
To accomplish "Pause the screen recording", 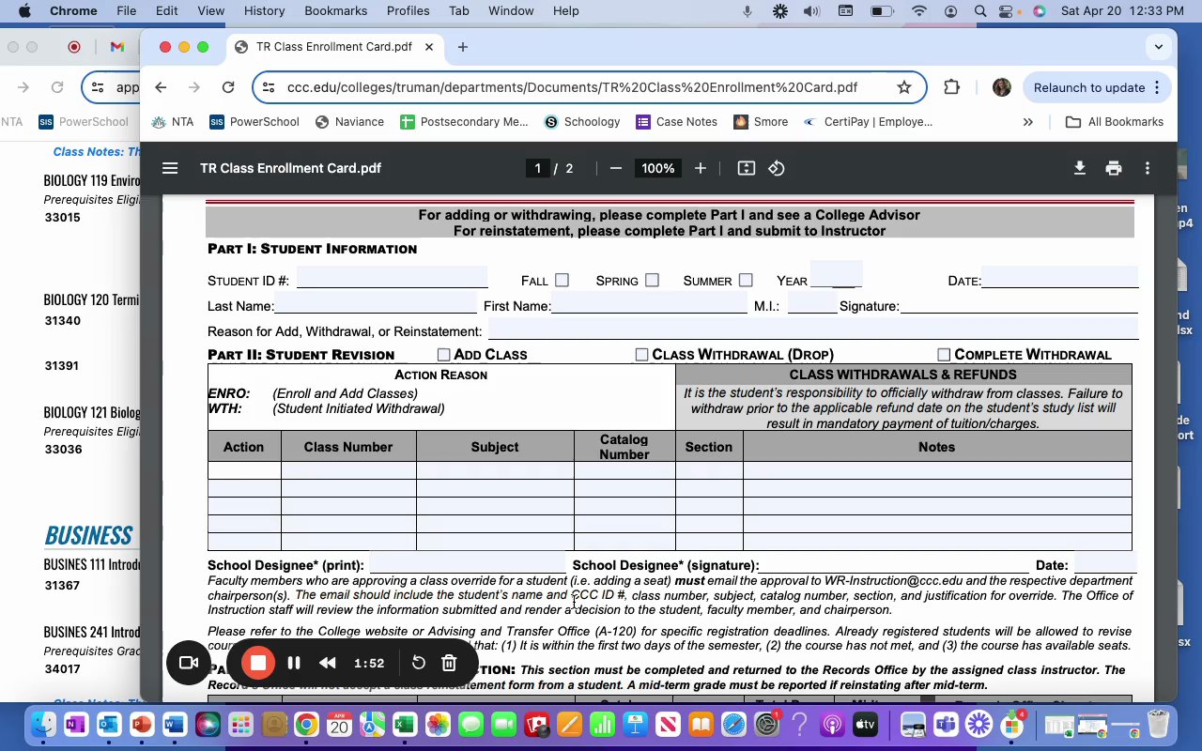I will coord(294,663).
